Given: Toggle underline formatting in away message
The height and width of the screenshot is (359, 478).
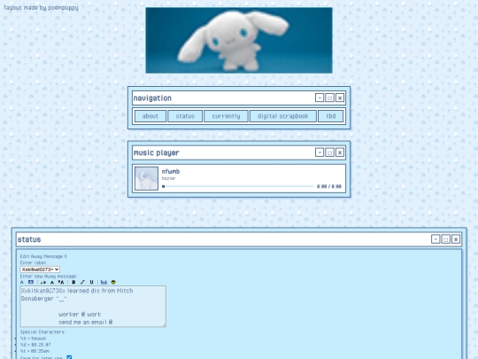Looking at the screenshot, I should 91,282.
